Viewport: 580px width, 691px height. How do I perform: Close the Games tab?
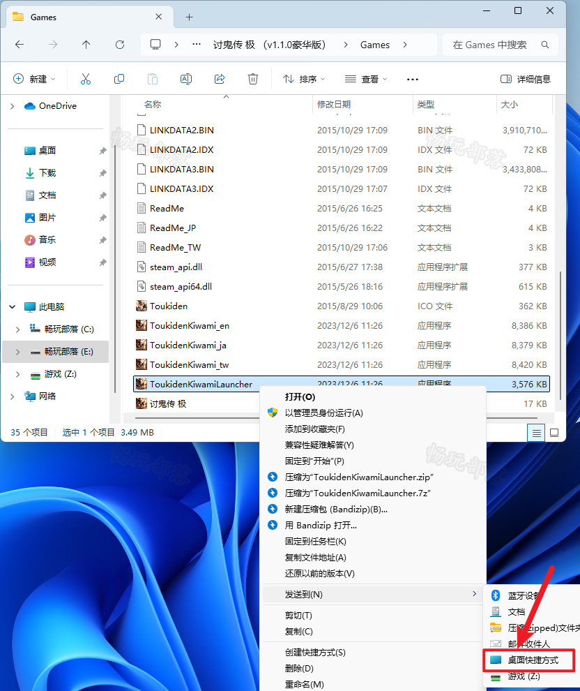pos(159,17)
